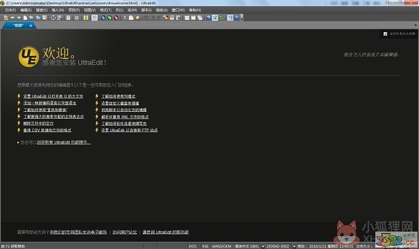
Task: Click the green refresh arrows toolbar icon
Action: (221, 18)
